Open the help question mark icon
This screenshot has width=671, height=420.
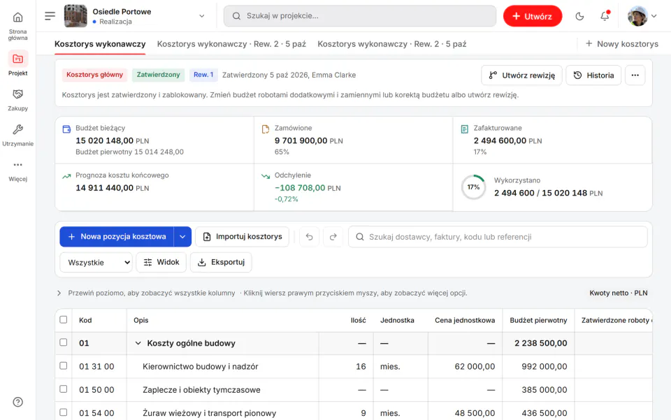click(x=18, y=402)
